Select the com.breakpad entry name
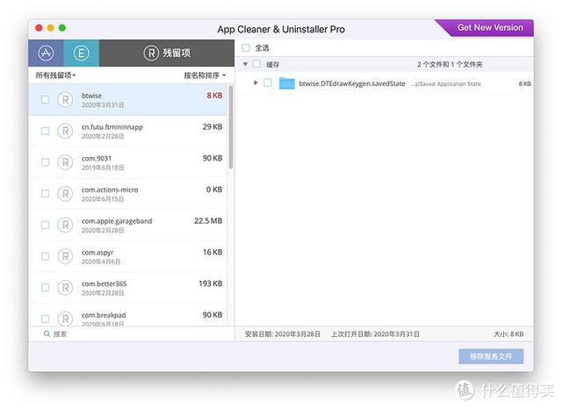Image resolution: width=562 pixels, height=409 pixels. (x=104, y=315)
